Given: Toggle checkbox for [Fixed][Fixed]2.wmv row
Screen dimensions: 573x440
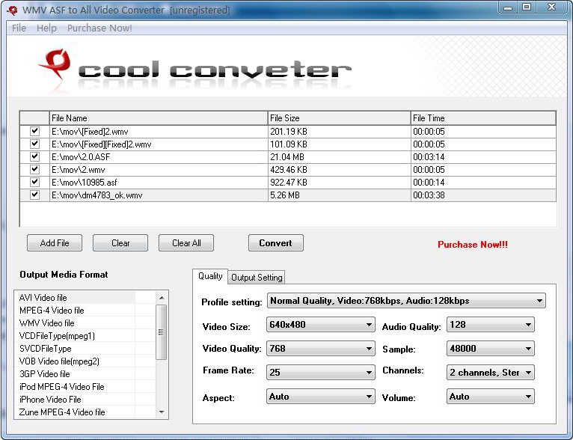Looking at the screenshot, I should [x=34, y=144].
